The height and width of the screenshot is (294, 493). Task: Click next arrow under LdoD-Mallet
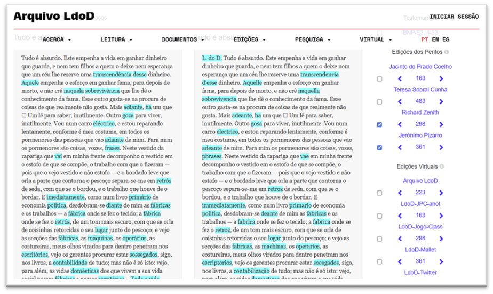441,261
